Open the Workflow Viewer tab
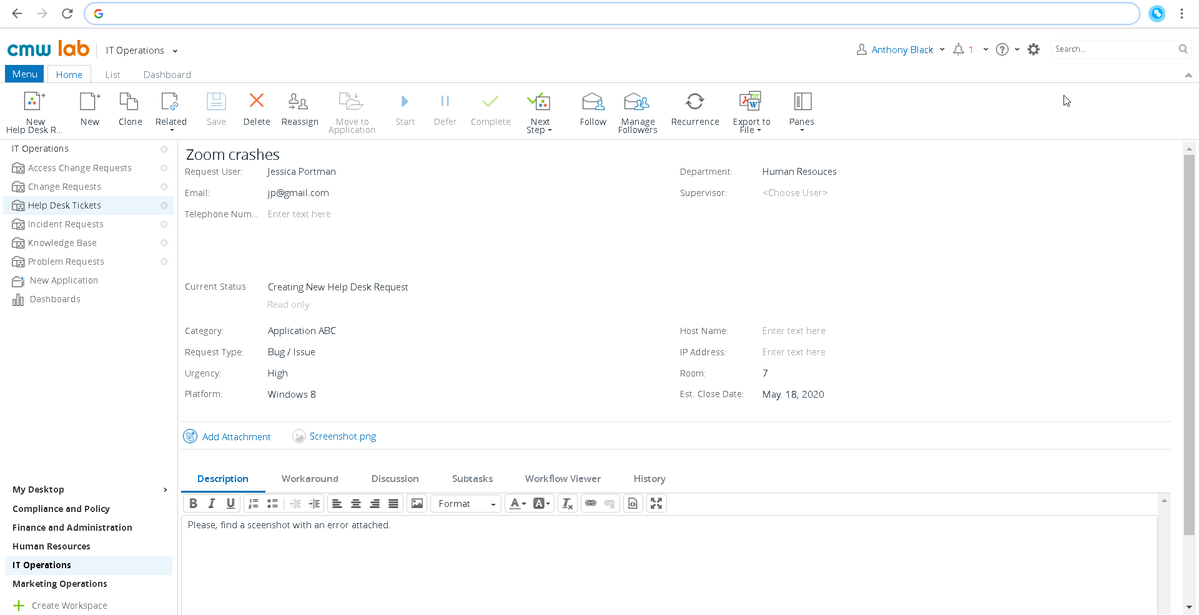 (563, 479)
